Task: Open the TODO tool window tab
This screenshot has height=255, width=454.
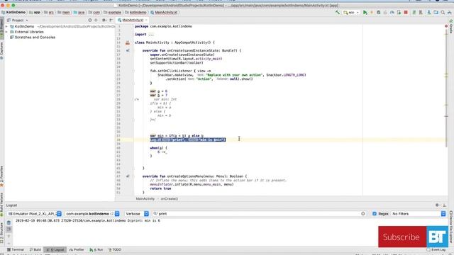Action: click(115, 249)
